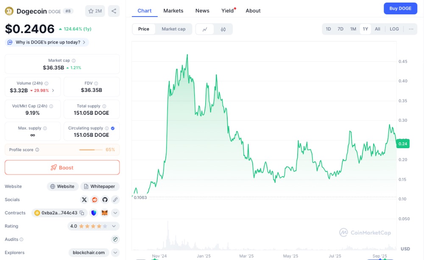Open Dogecoin's Reddit social link

pos(95,199)
